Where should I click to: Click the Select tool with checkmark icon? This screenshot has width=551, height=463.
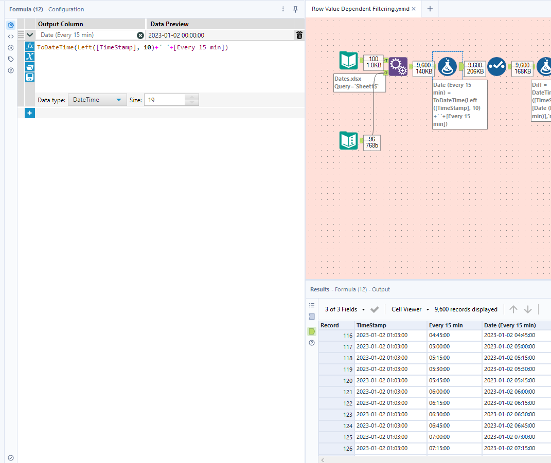[496, 66]
